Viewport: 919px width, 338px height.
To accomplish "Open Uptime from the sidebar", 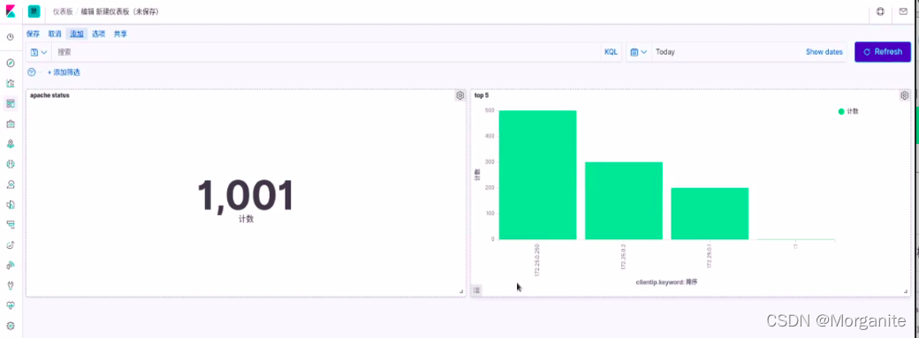I will [11, 244].
